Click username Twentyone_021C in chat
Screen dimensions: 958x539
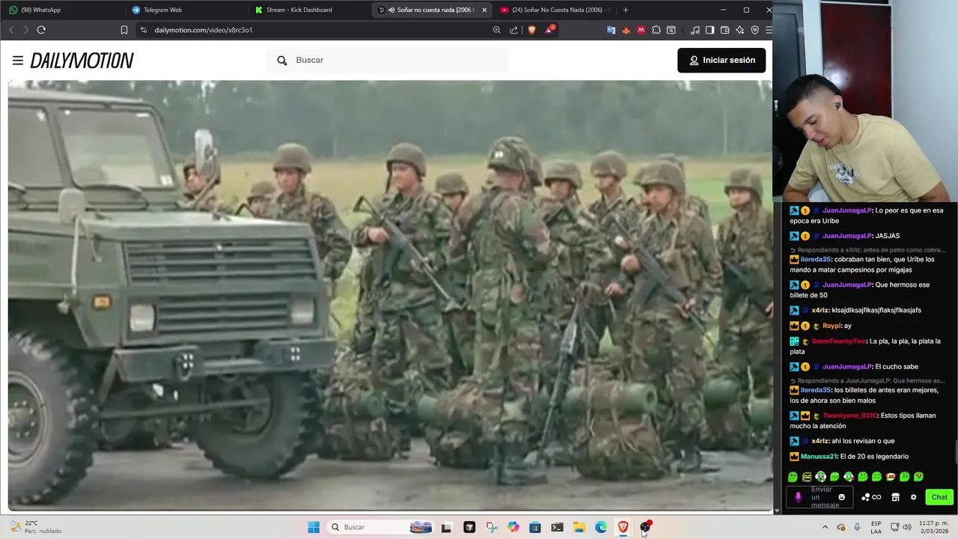849,415
